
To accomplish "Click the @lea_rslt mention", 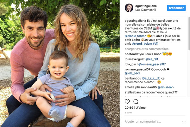I will point(152,59).
